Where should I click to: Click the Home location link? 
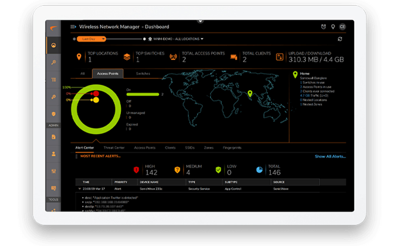pyautogui.click(x=304, y=73)
